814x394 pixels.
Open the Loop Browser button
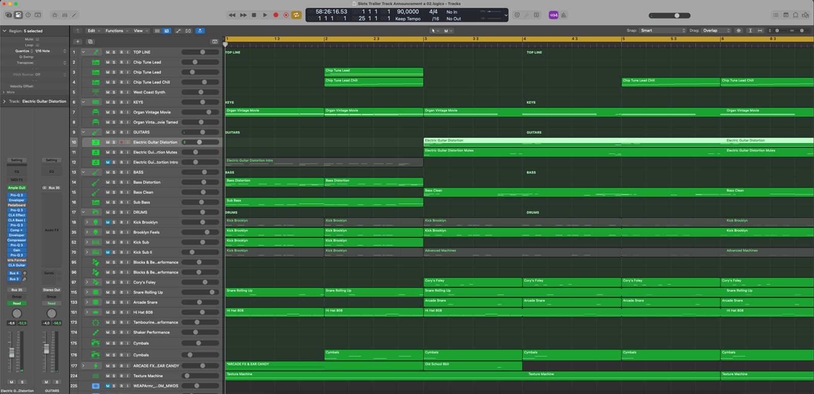pyautogui.click(x=796, y=15)
